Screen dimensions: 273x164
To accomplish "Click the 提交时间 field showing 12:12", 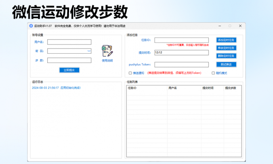I will (x=182, y=53).
